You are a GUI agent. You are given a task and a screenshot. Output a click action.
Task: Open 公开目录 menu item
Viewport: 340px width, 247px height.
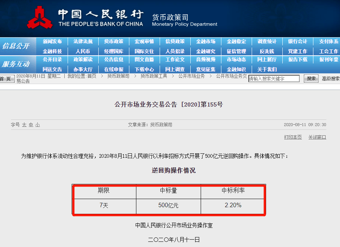click(x=52, y=59)
